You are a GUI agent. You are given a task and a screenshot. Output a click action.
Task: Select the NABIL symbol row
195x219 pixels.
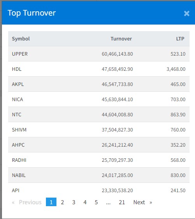(x=99, y=175)
